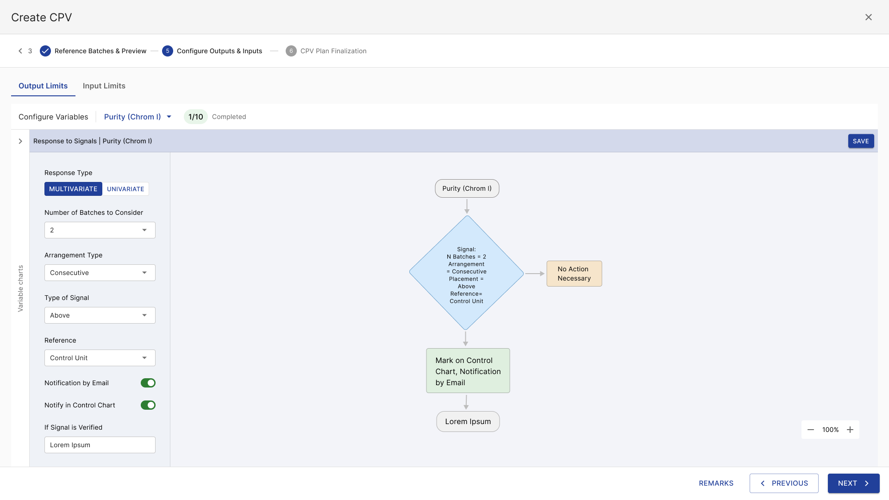Click the Reference Batches & Preview checkmark step
This screenshot has height=500, width=889.
(x=45, y=51)
